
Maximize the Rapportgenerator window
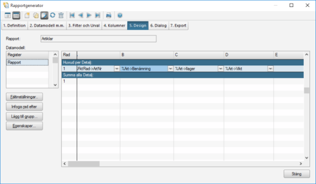coord(291,5)
